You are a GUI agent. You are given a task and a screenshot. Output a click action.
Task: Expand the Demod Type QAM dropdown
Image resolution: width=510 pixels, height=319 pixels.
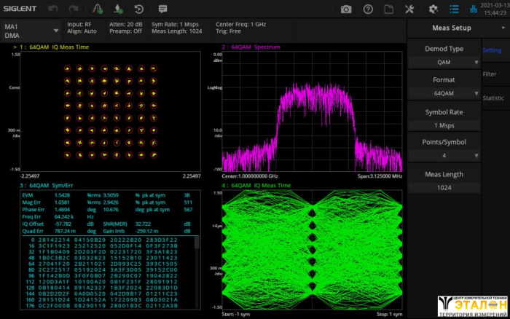coord(444,62)
